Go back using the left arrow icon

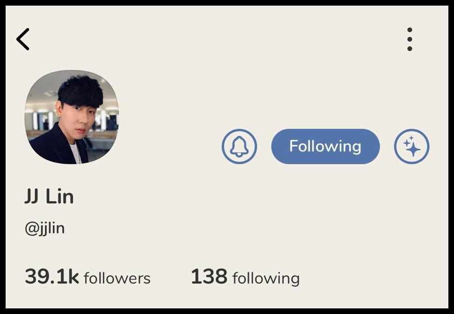pos(22,39)
